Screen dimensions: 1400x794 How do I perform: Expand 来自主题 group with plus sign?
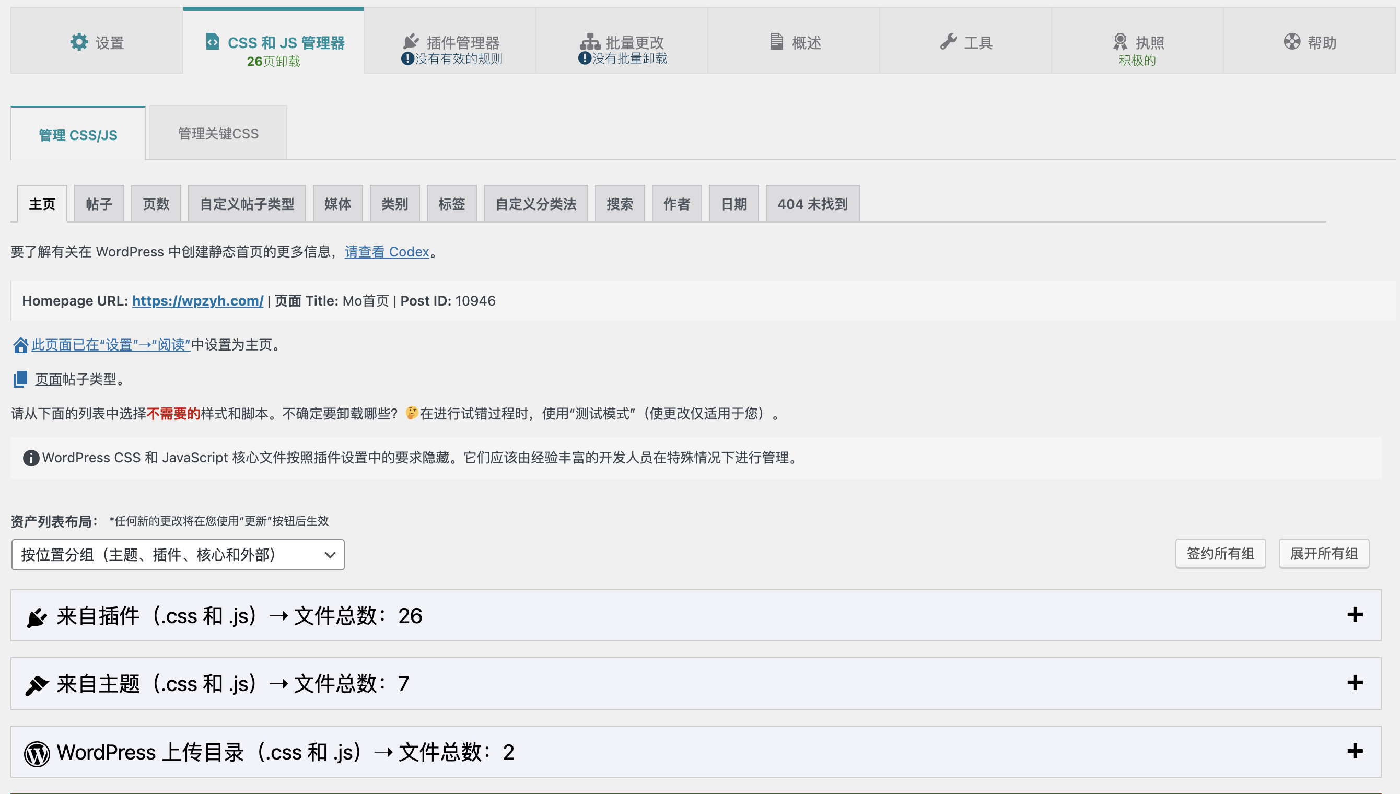pyautogui.click(x=1355, y=683)
